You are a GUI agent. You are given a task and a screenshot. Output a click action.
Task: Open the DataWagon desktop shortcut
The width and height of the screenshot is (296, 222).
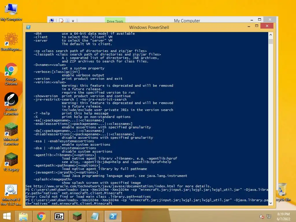coord(11,42)
